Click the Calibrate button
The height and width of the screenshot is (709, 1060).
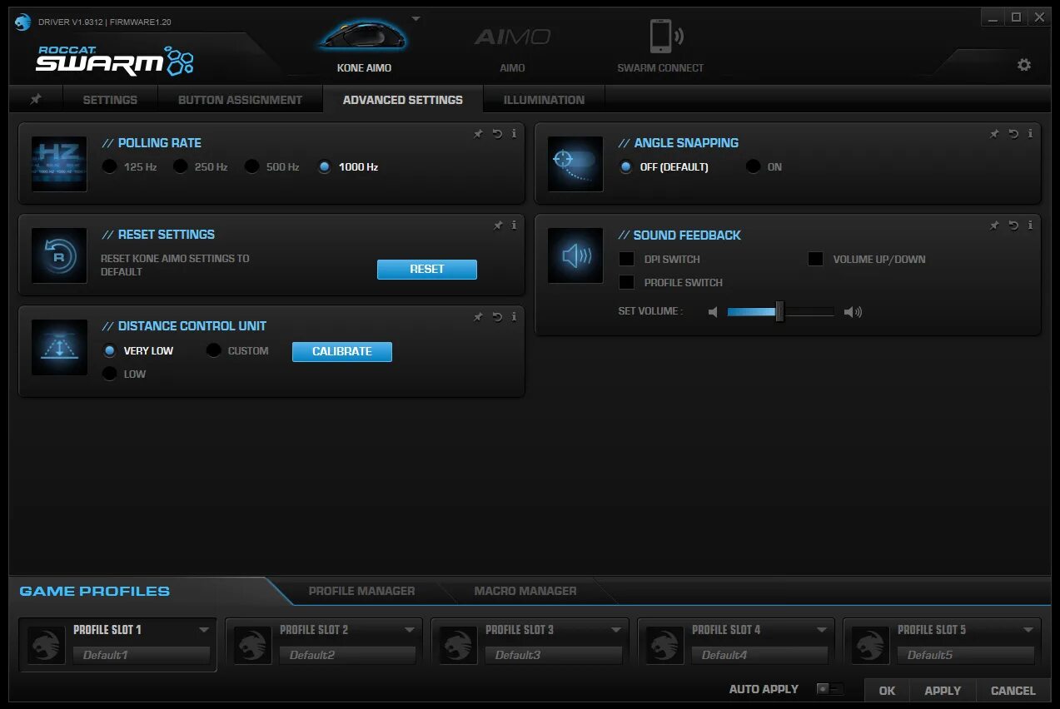point(342,351)
